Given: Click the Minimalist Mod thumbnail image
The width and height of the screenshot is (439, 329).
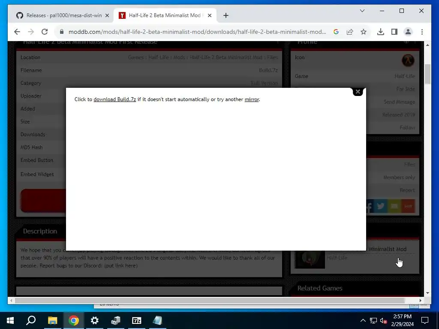Looking at the screenshot, I should (x=310, y=260).
